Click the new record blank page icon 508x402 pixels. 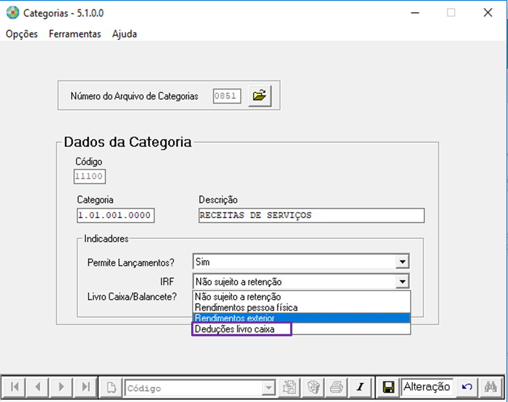111,387
